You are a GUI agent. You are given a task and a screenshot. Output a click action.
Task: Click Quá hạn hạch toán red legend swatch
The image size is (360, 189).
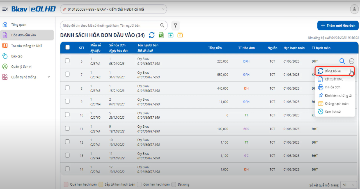66,185
